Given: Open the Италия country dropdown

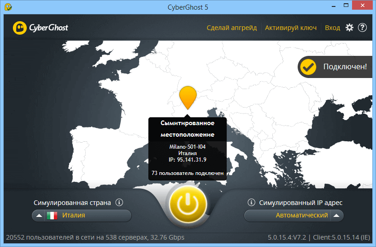Looking at the screenshot, I should tap(82, 216).
